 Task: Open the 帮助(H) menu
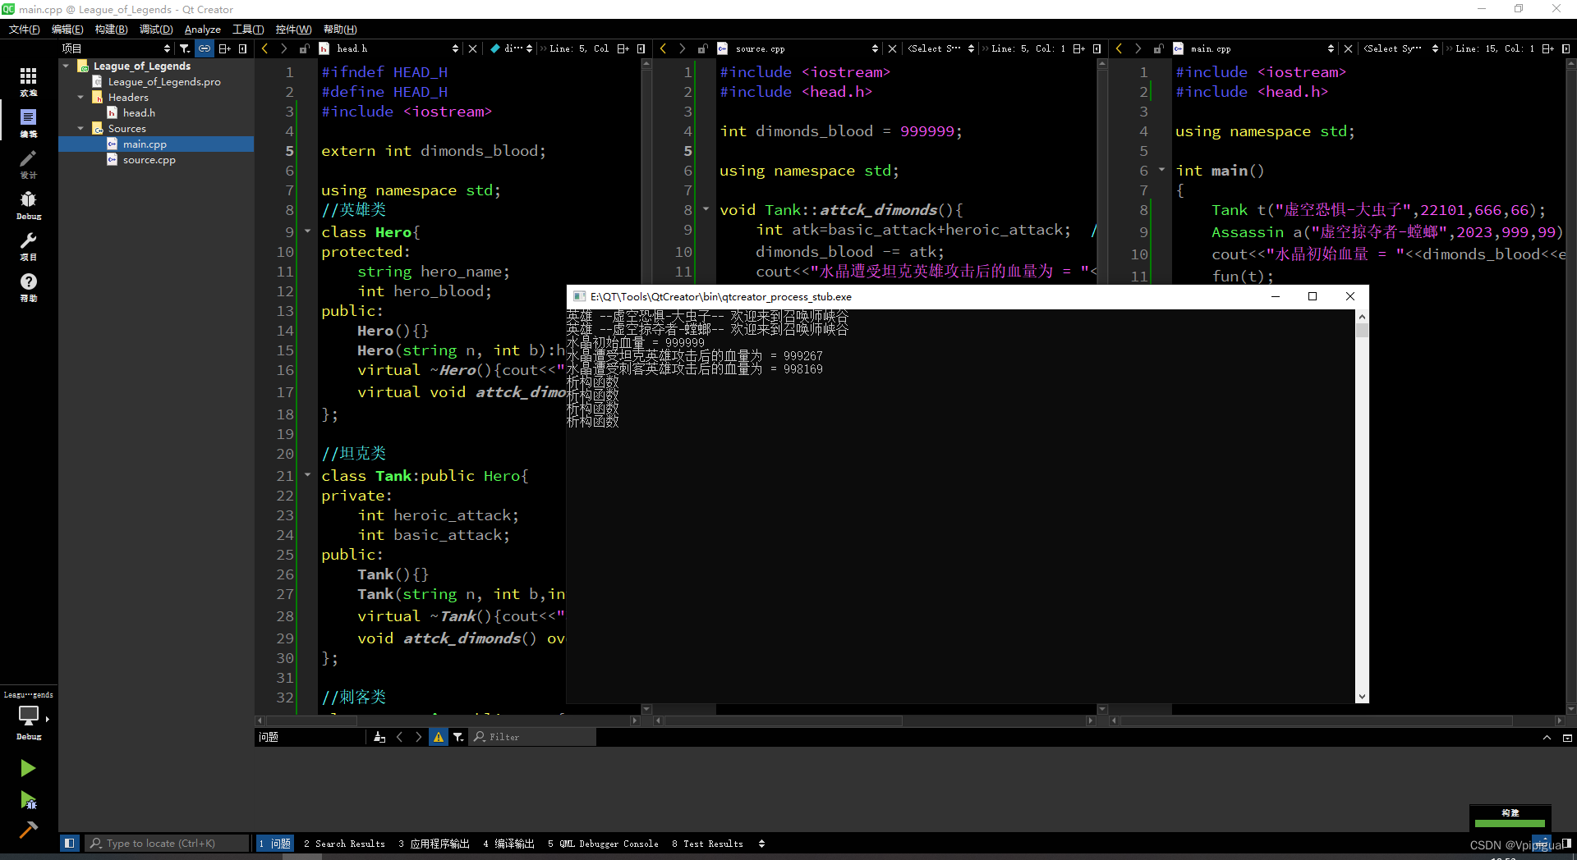click(x=340, y=30)
